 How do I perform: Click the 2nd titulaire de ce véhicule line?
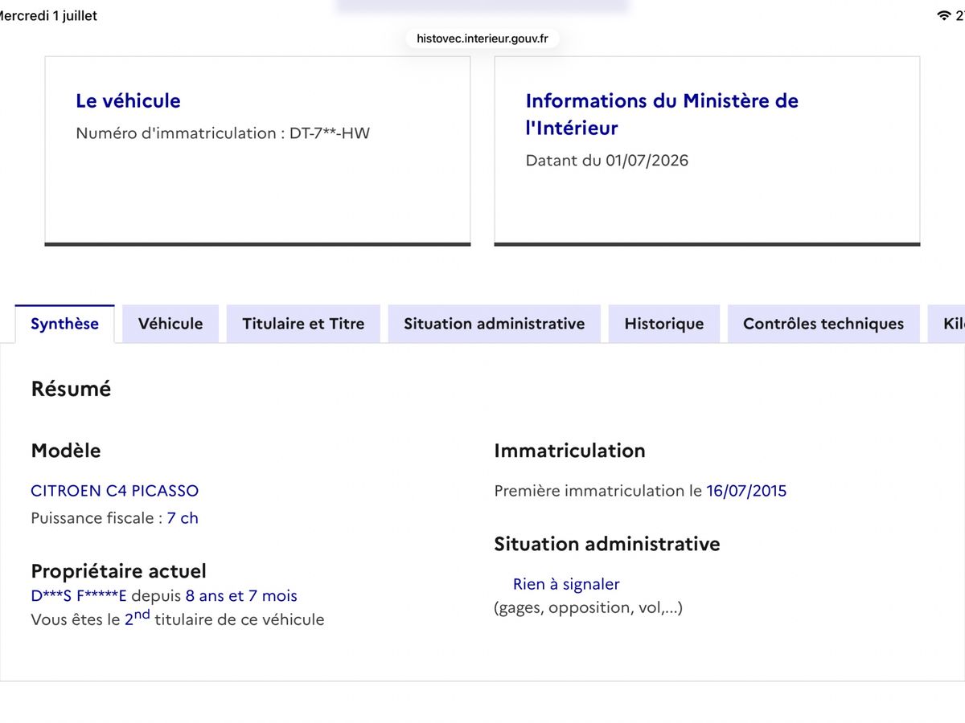point(178,619)
